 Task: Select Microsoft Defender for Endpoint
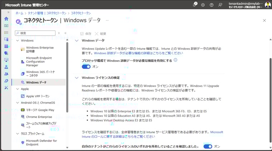click(x=39, y=142)
